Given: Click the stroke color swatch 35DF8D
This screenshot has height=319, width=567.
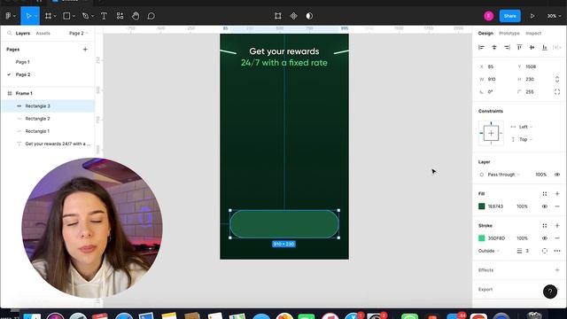Looking at the screenshot, I should tap(481, 238).
